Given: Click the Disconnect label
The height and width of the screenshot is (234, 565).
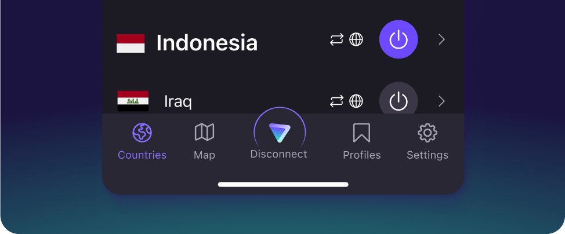Looking at the screenshot, I should click(x=278, y=154).
